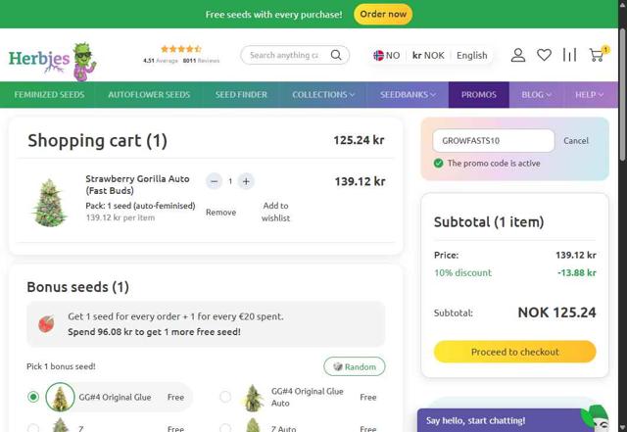Expand the Blog menu
The image size is (627, 432).
536,95
